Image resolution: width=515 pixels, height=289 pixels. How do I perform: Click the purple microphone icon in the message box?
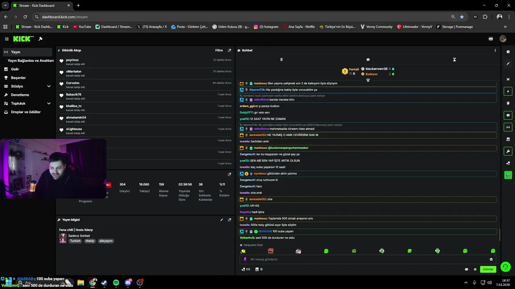[x=245, y=259]
